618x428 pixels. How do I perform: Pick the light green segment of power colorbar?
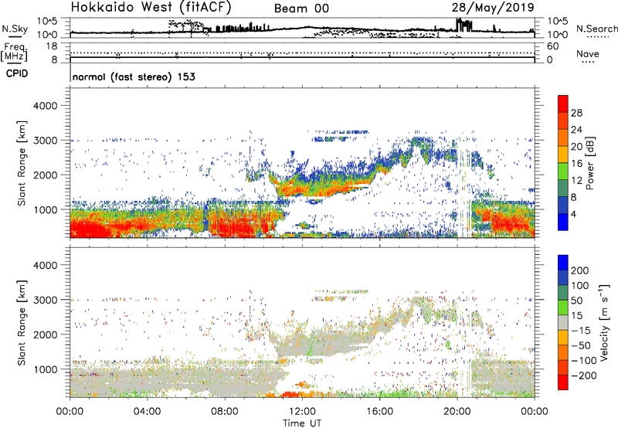coord(563,172)
